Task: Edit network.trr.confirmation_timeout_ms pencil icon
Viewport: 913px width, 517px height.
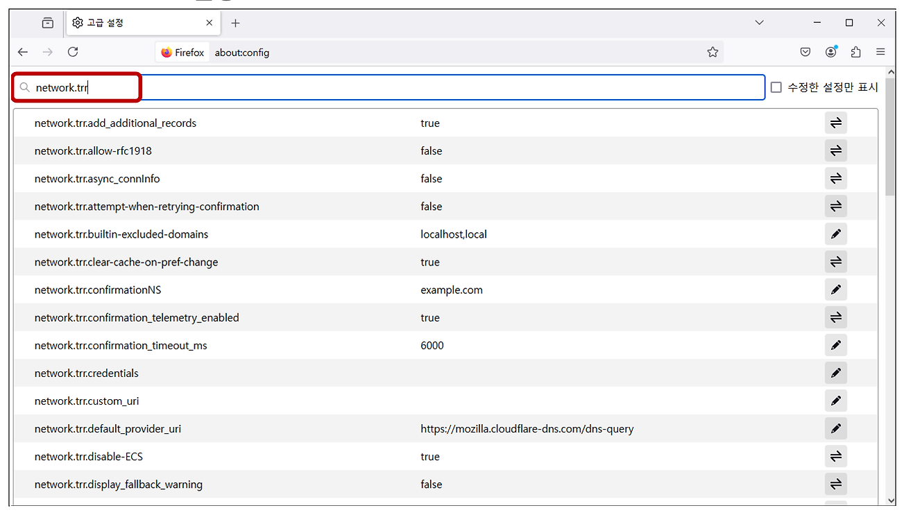Action: [x=836, y=345]
